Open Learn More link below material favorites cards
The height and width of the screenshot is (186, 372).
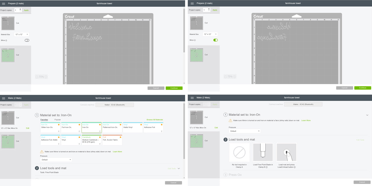pos(117,151)
